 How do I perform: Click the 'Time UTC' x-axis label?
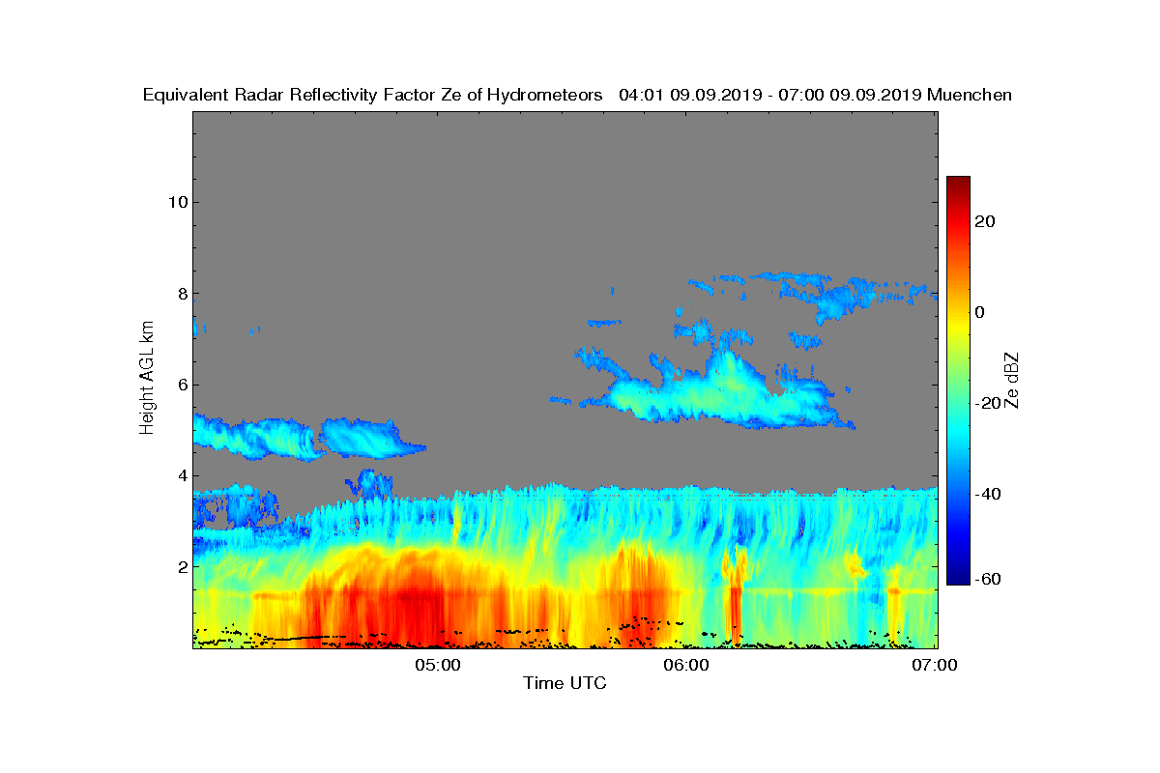click(x=565, y=684)
